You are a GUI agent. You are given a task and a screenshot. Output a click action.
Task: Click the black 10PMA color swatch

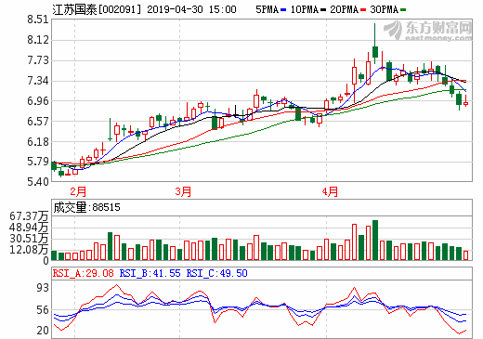tap(323, 10)
